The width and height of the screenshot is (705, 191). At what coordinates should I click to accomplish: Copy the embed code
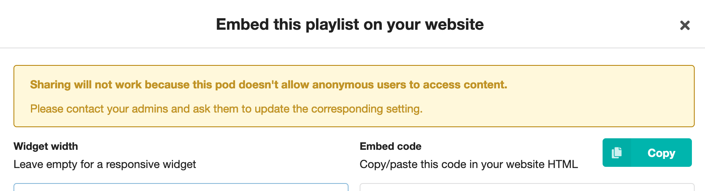coord(647,153)
